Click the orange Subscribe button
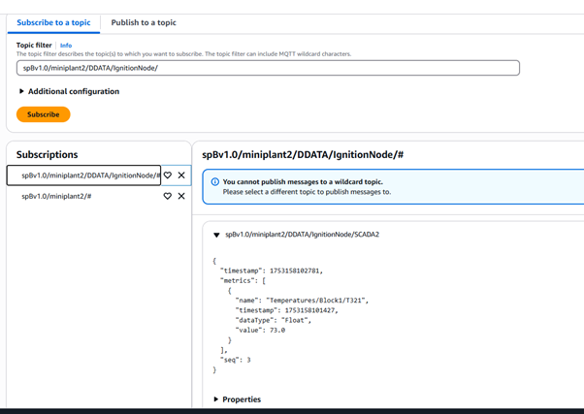Viewport: 584px width, 414px height. pos(44,114)
